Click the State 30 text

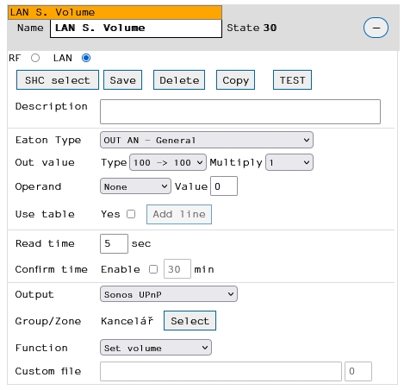click(x=252, y=28)
